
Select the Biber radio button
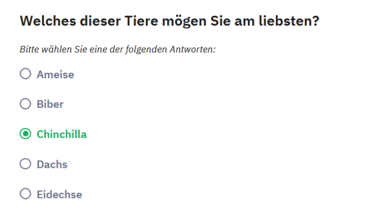(25, 104)
